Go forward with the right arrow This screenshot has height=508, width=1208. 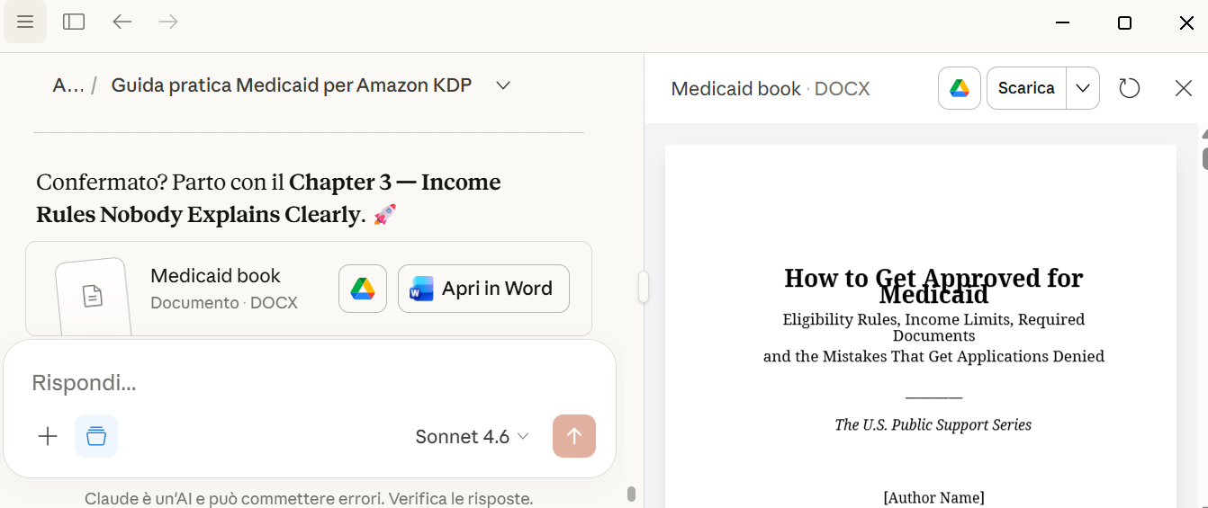[x=168, y=22]
